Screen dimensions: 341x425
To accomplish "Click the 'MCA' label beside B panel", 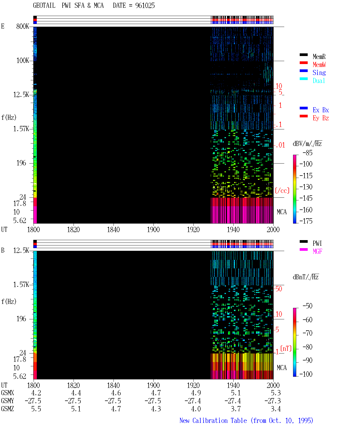I will pyautogui.click(x=282, y=368).
